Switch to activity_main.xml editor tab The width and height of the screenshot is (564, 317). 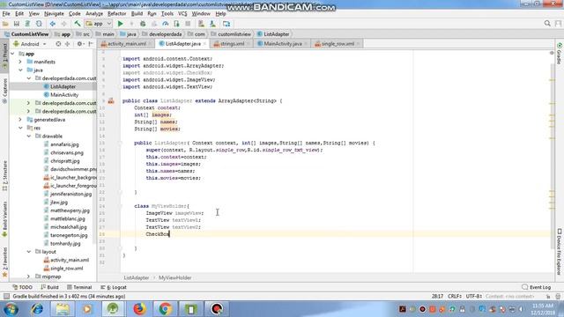[126, 44]
